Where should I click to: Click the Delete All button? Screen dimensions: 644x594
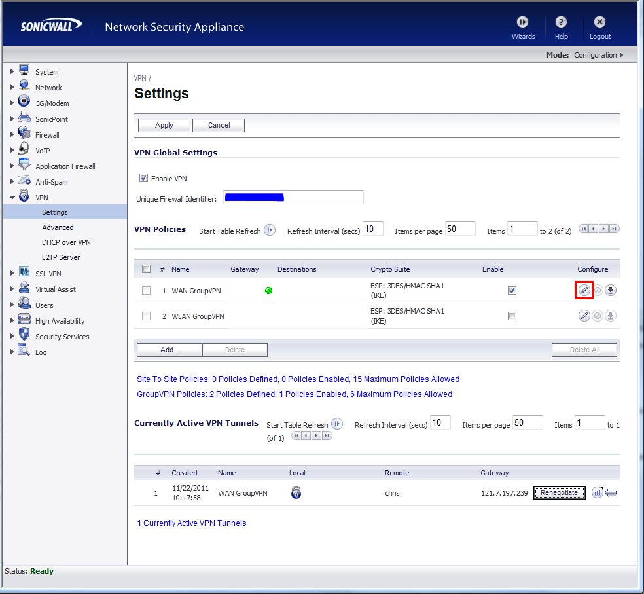584,350
